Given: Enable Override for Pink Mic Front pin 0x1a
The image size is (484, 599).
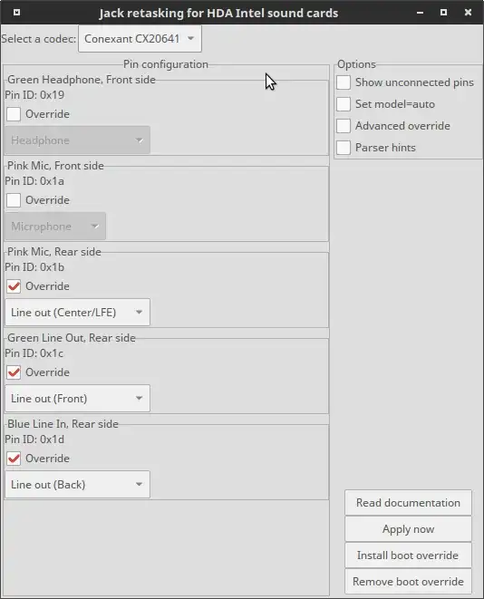Looking at the screenshot, I should pos(14,199).
